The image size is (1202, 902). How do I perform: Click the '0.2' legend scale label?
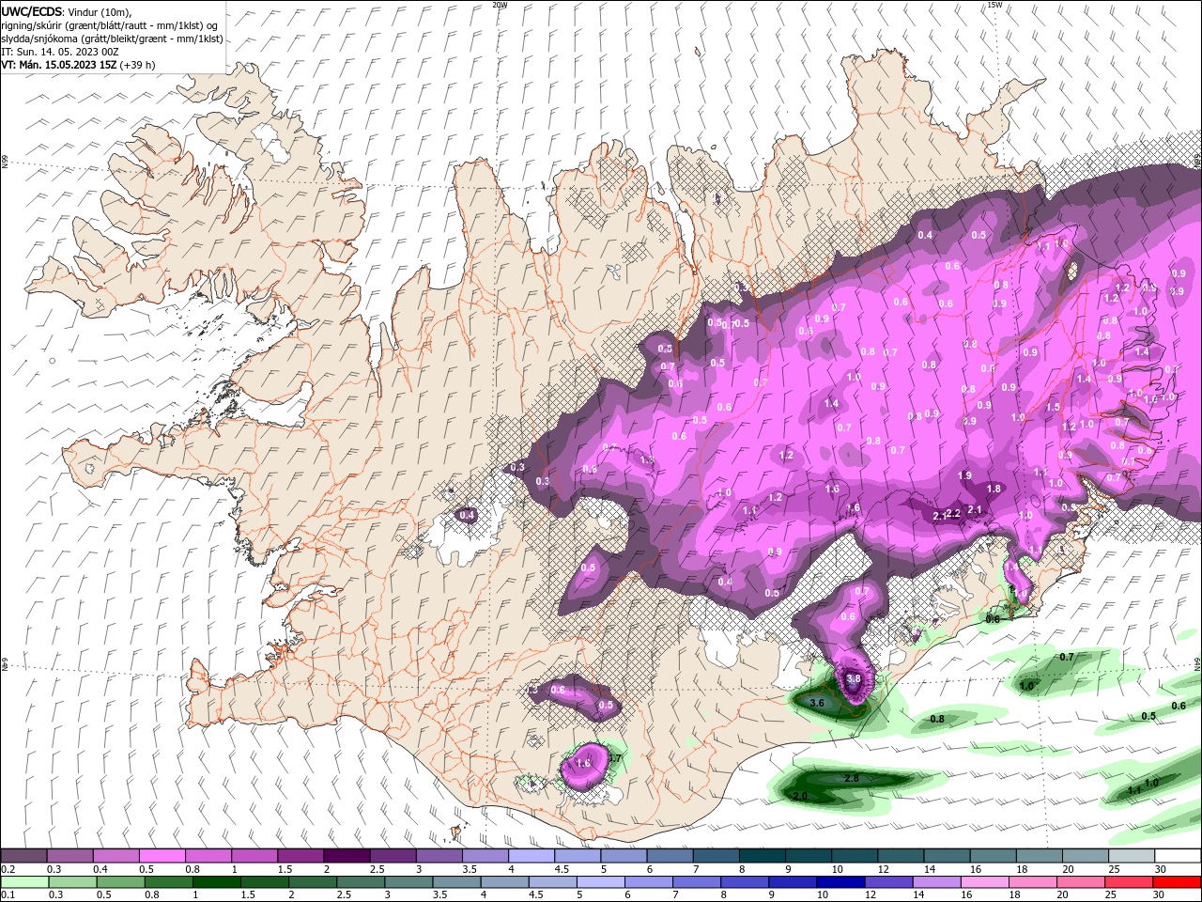point(8,869)
